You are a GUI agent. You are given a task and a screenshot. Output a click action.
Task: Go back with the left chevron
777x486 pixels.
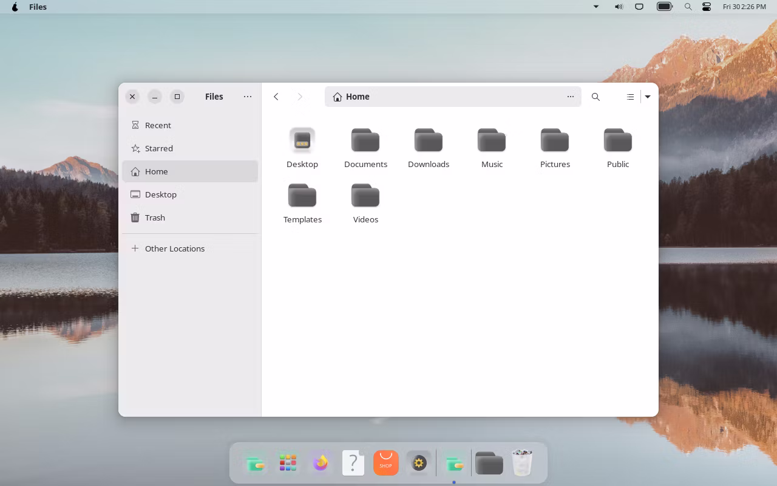(x=276, y=97)
